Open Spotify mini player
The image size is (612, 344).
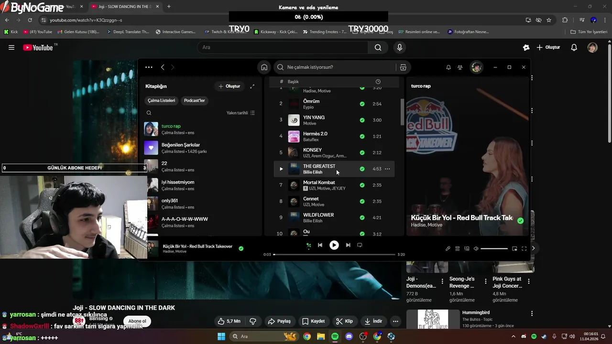coord(514,248)
